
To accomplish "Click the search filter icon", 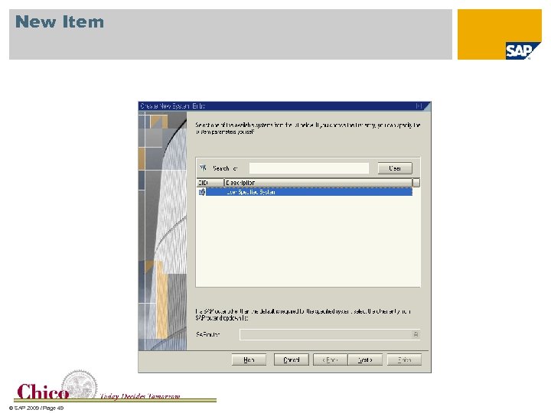I will point(203,167).
